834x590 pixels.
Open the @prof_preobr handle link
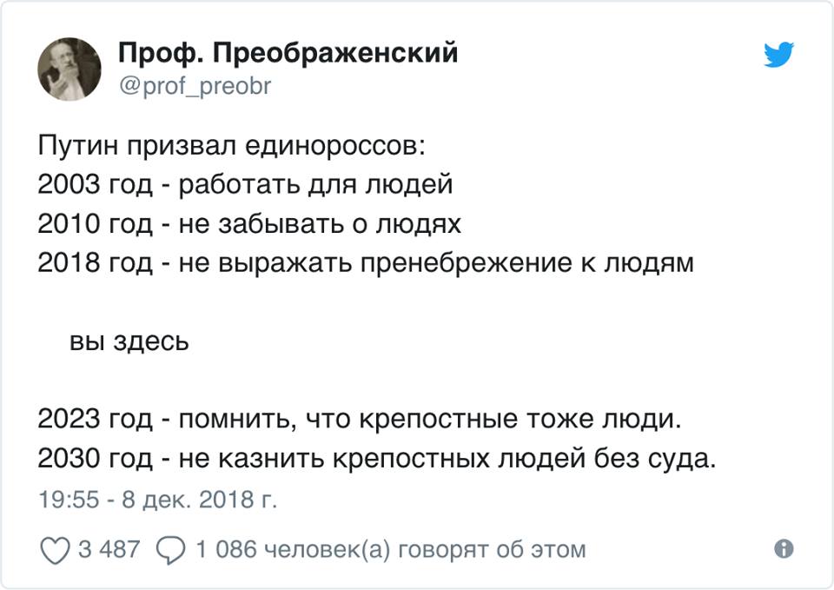[195, 87]
